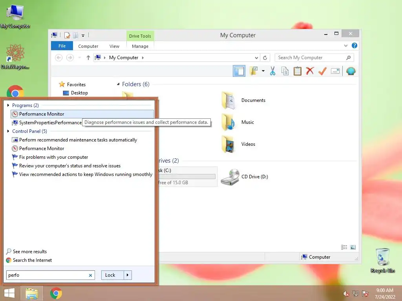This screenshot has width=402, height=301.
Task: Click the magnifier icon in search box
Action: [349, 58]
